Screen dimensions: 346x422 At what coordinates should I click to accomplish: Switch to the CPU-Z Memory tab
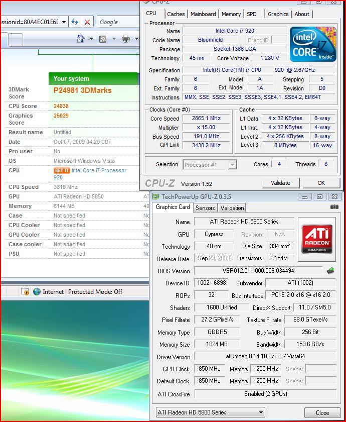coord(231,14)
